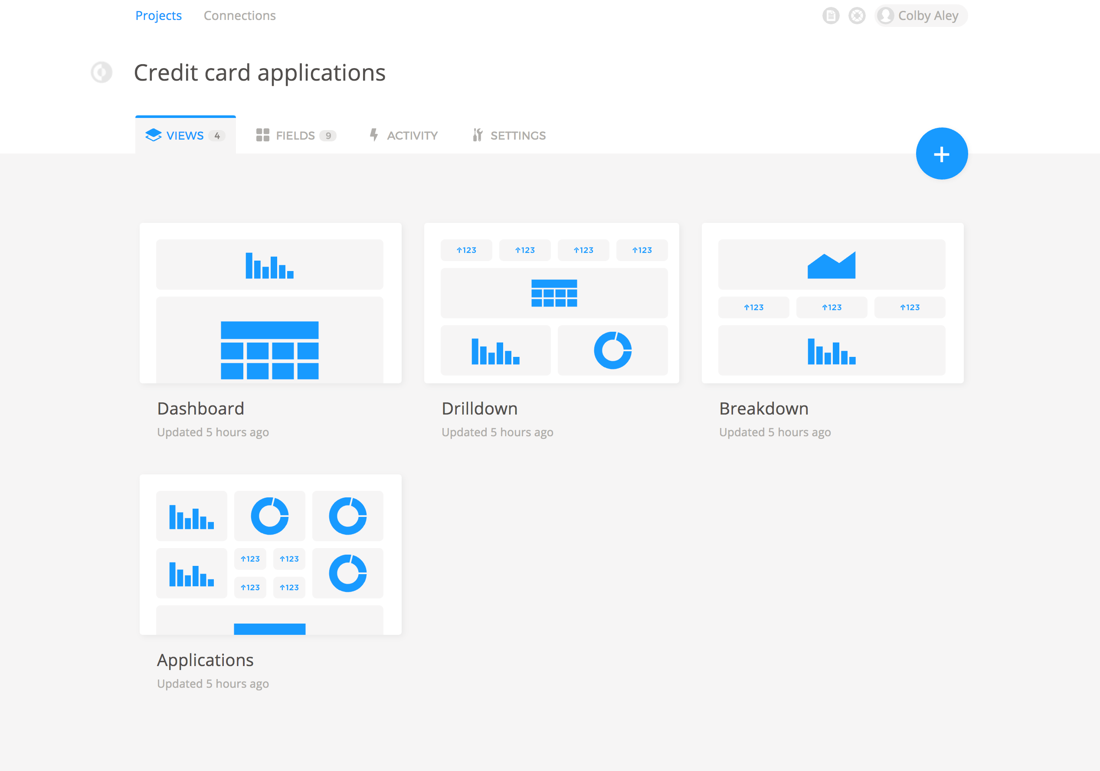Switch to the Fields tab

[x=295, y=136]
